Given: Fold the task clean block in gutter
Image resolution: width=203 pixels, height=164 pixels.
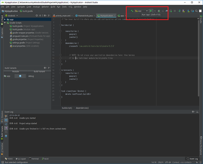Looking at the screenshot, I should [x=60, y=91].
